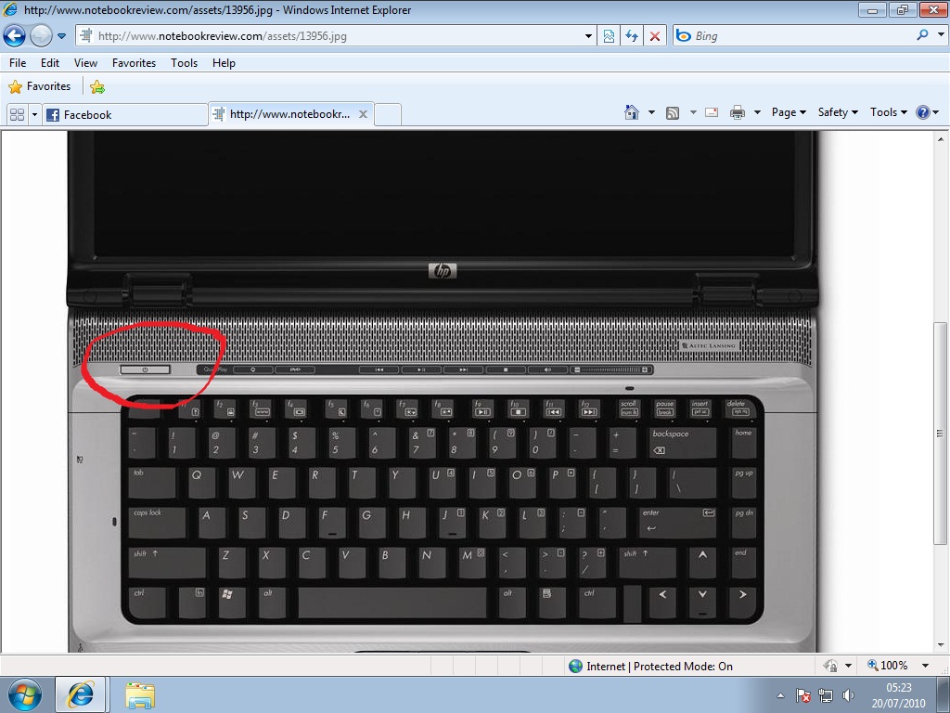This screenshot has width=950, height=713.
Task: Click the 100% zoom level button
Action: 888,666
